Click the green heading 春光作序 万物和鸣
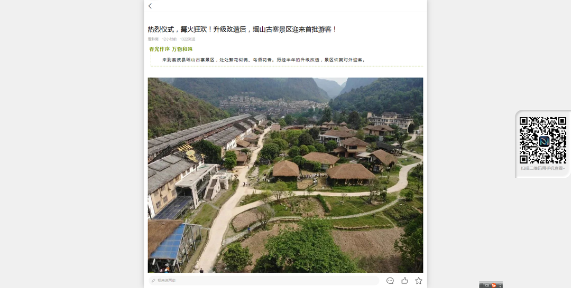 pyautogui.click(x=171, y=49)
